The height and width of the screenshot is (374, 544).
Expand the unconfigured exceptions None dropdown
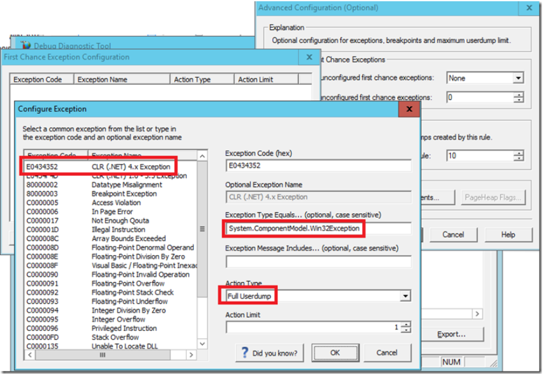518,78
